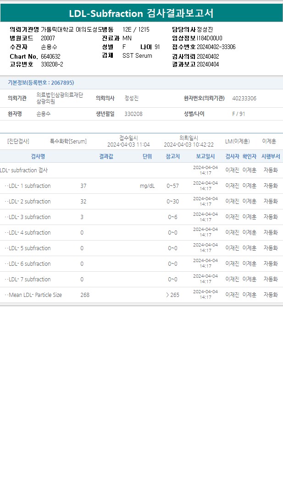This screenshot has width=283, height=477.
Task: Select LDL-1 result value 37
Action: click(83, 186)
